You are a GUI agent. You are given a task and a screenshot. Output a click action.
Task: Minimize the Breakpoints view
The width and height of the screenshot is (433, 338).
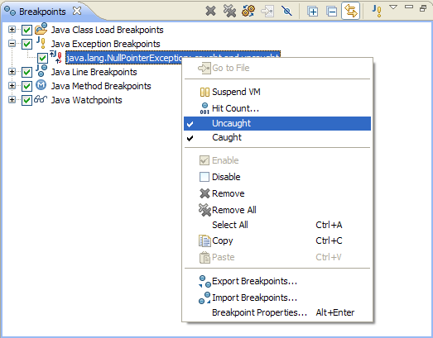(409, 7)
